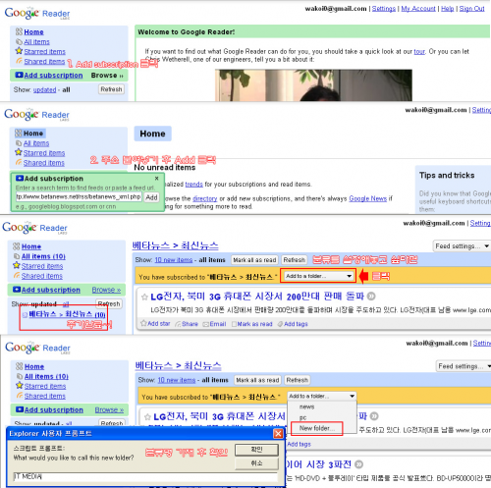
Task: Click the Share icon under the LG article
Action: click(x=178, y=324)
